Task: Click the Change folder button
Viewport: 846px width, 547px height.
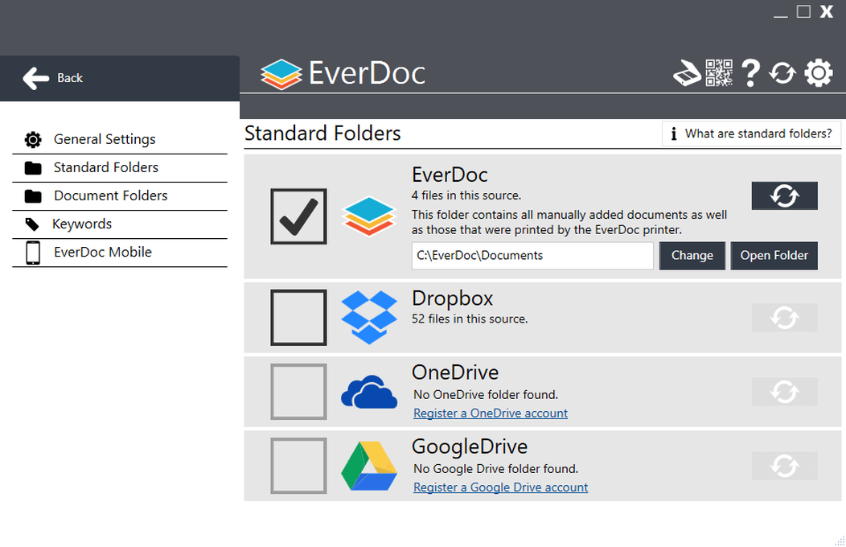Action: [692, 256]
